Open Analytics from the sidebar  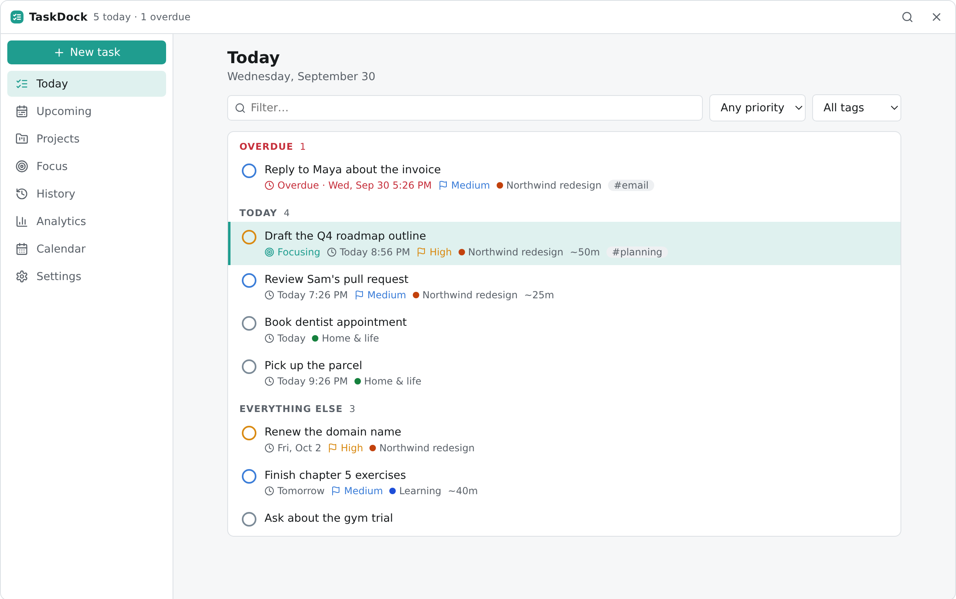click(87, 221)
